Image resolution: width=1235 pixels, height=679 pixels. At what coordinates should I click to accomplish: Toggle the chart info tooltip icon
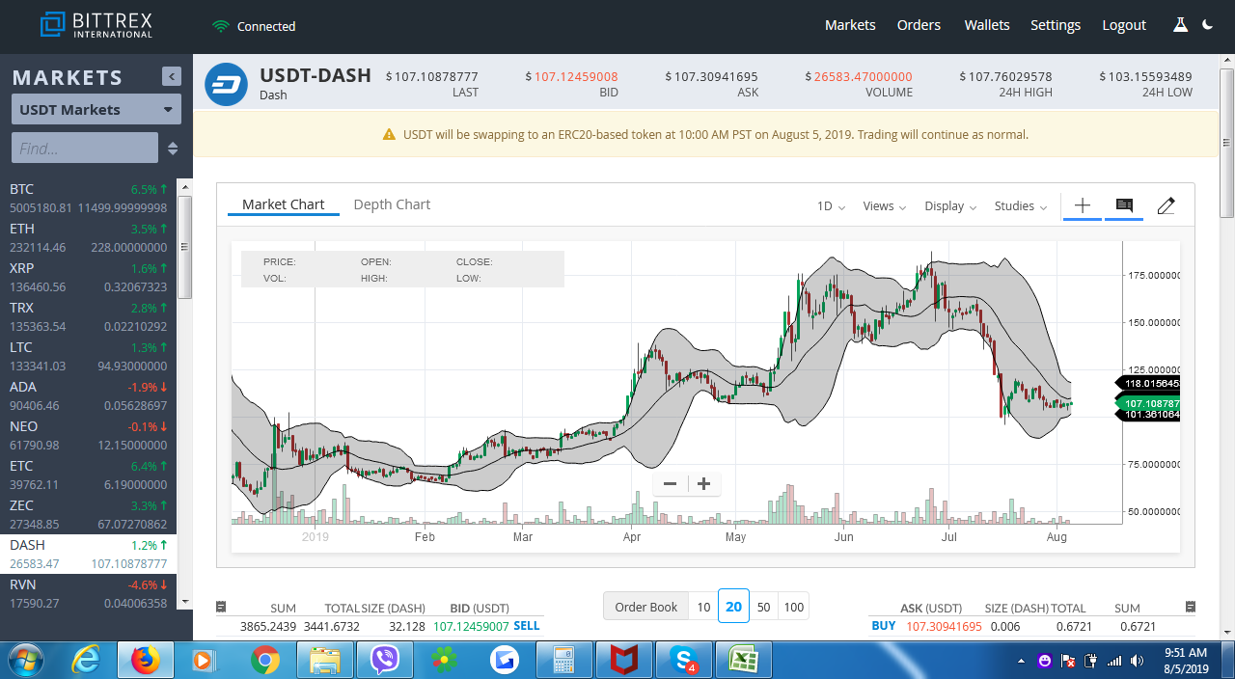[1124, 205]
